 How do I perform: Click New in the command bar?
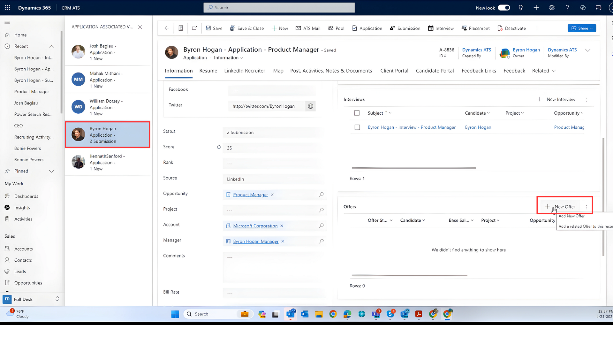(x=280, y=28)
